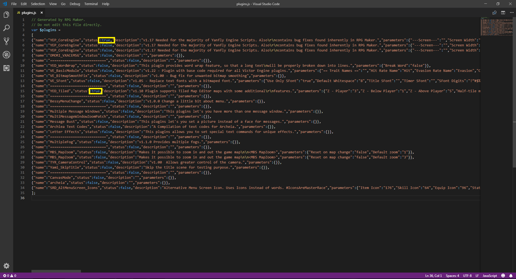Change the JavaScript language mode
This screenshot has width=516, height=279.
(x=490, y=276)
